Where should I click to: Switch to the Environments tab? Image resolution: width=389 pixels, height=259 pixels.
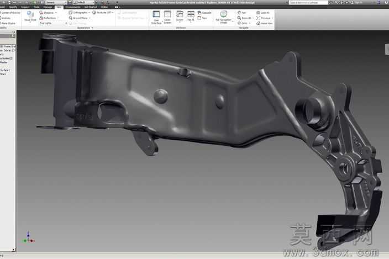tap(73, 7)
